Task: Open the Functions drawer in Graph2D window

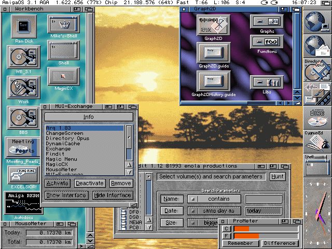Action: [x=267, y=41]
